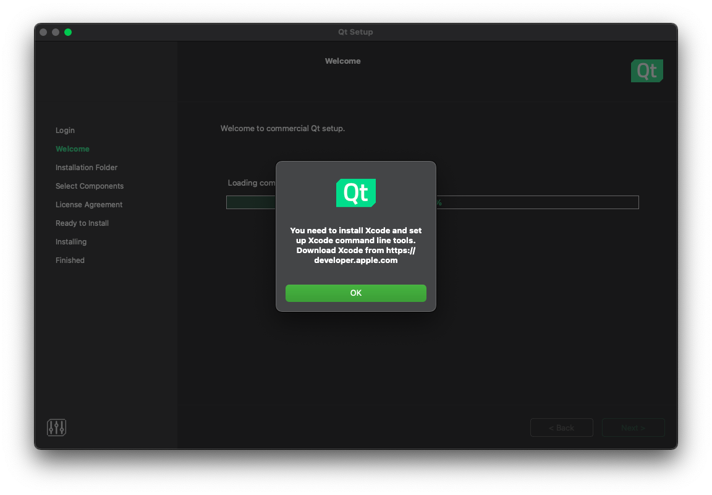Click the Qt Setup title bar text
712x495 pixels.
click(x=355, y=32)
